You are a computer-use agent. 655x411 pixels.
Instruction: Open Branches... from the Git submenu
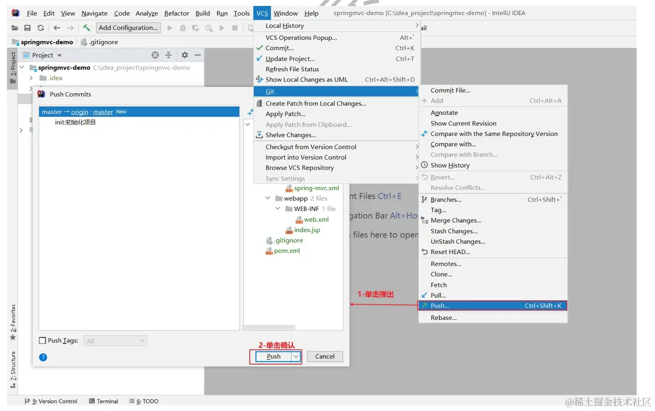point(493,200)
